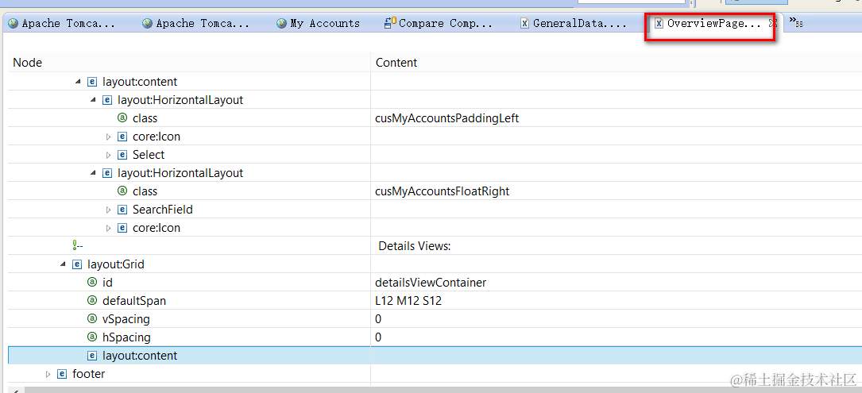Screen dimensions: 862x393
Task: Click the attribute icon beside hSpacing
Action: [x=92, y=337]
